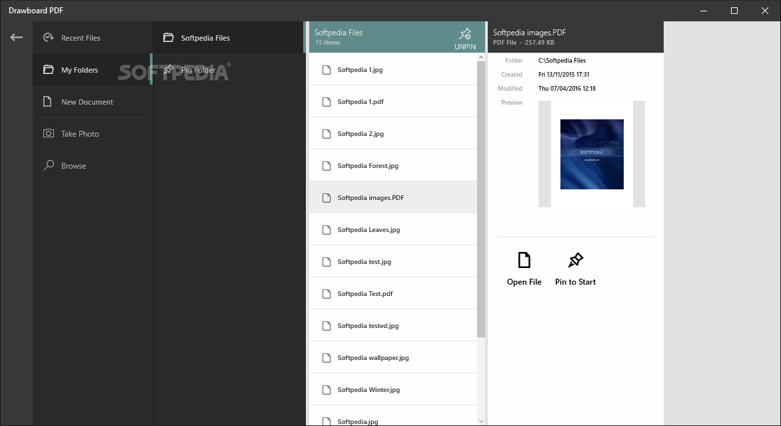Image resolution: width=781 pixels, height=426 pixels.
Task: Select Softpedia wallpaper.jpg file
Action: coord(393,357)
